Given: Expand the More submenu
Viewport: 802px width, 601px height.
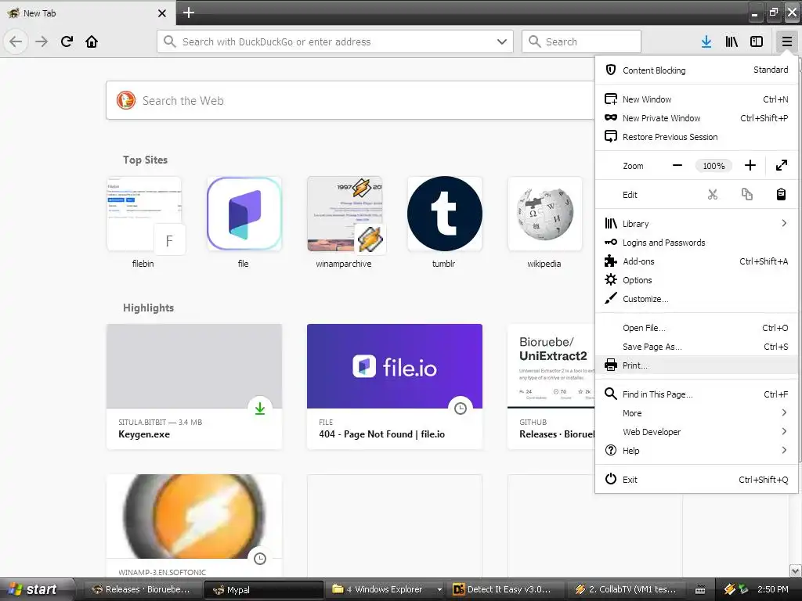Looking at the screenshot, I should tap(696, 413).
